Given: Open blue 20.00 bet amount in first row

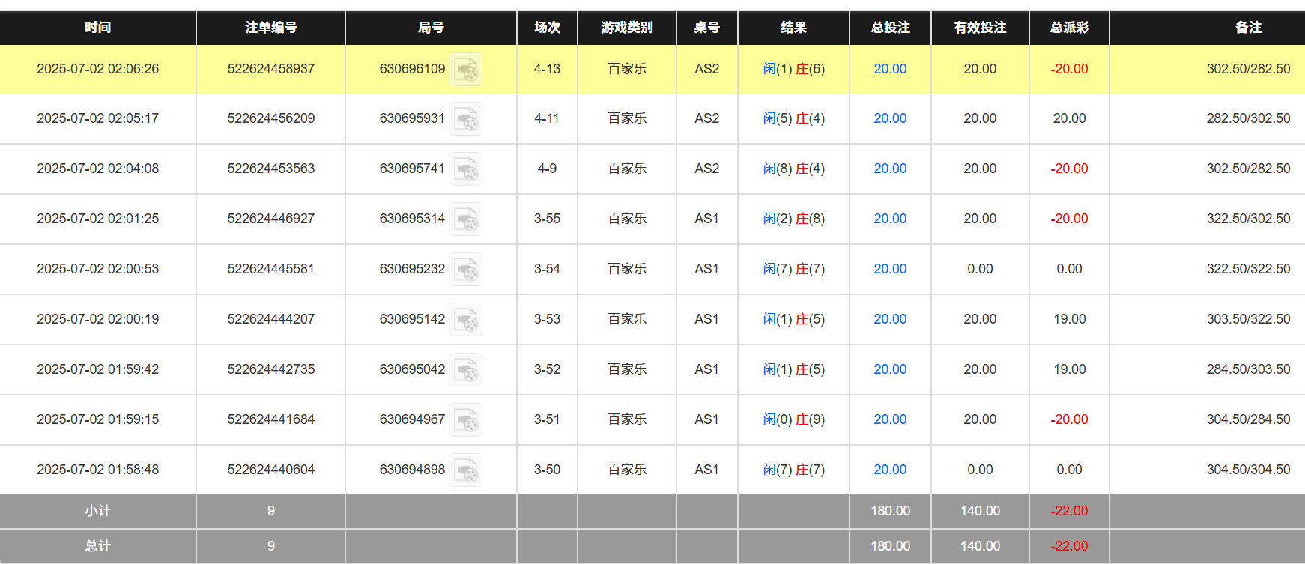Looking at the screenshot, I should (x=890, y=69).
